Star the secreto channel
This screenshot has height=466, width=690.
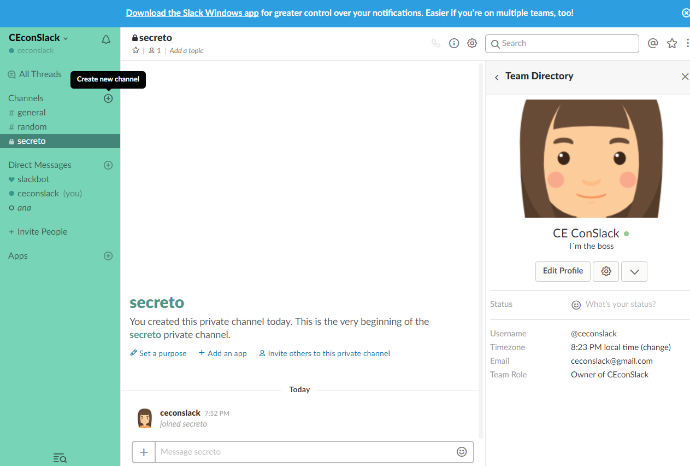[x=135, y=50]
